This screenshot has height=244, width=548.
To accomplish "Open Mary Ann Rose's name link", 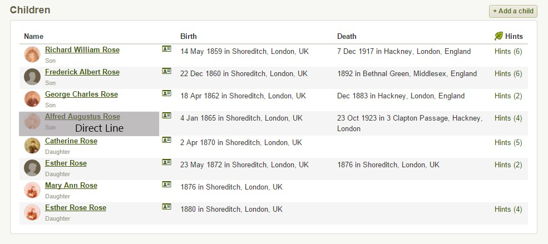I will [71, 186].
